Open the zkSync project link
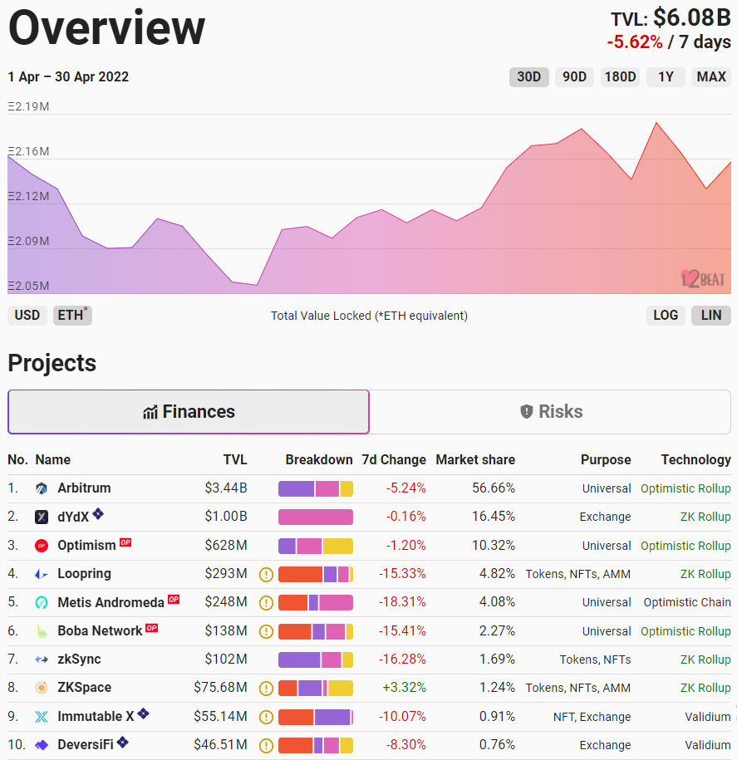The image size is (737, 760). click(x=79, y=659)
